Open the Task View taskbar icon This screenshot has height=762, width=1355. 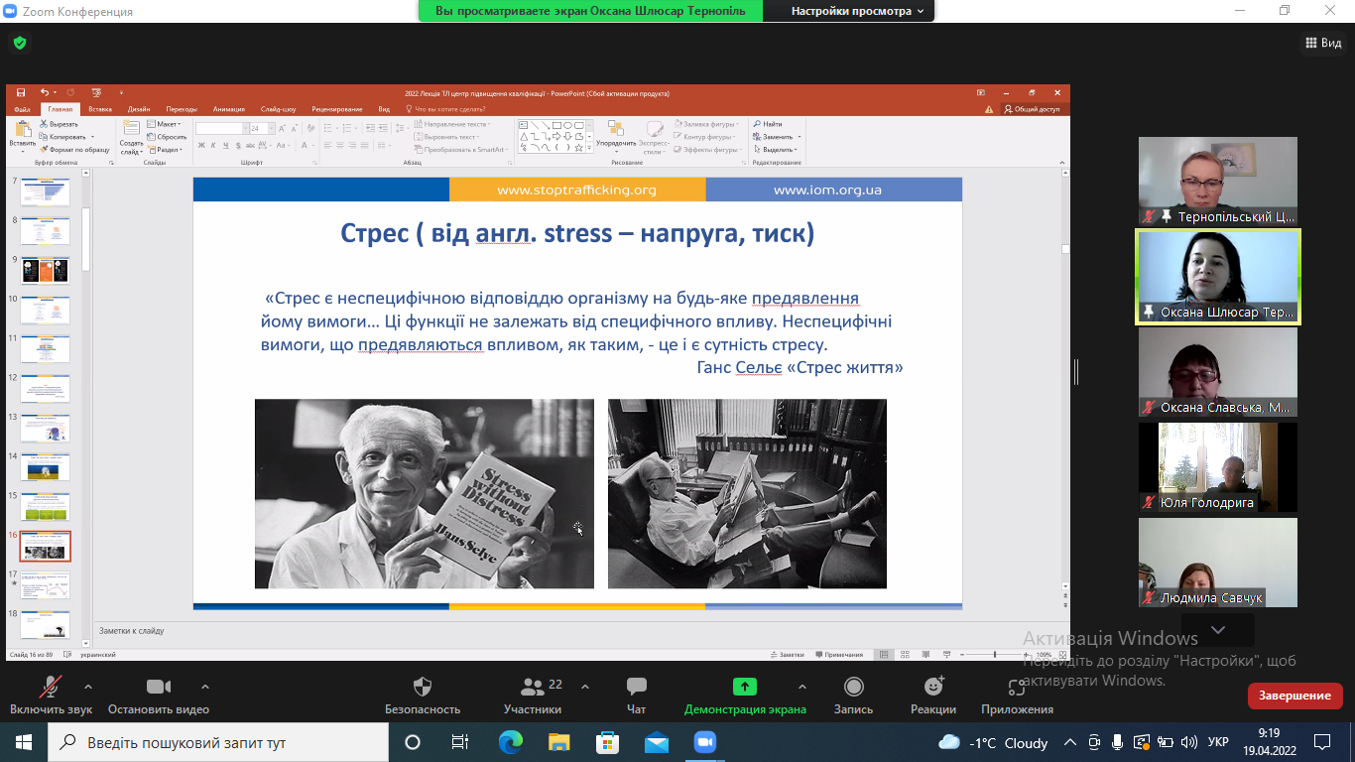(x=460, y=742)
